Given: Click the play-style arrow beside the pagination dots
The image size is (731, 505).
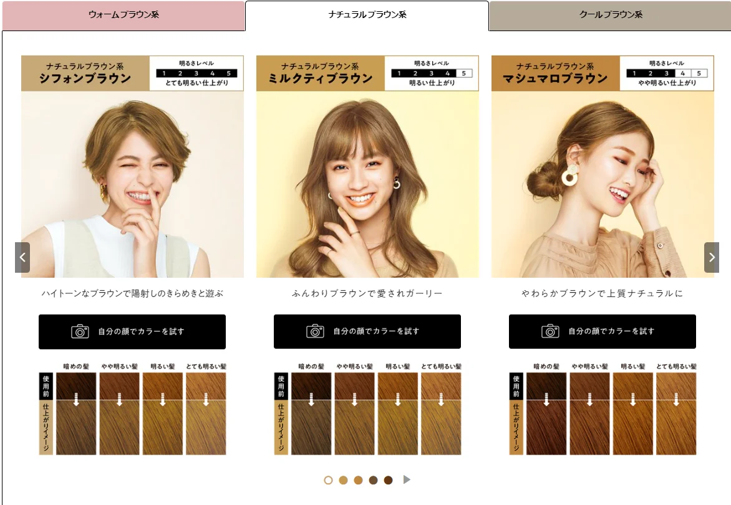Looking at the screenshot, I should (407, 480).
